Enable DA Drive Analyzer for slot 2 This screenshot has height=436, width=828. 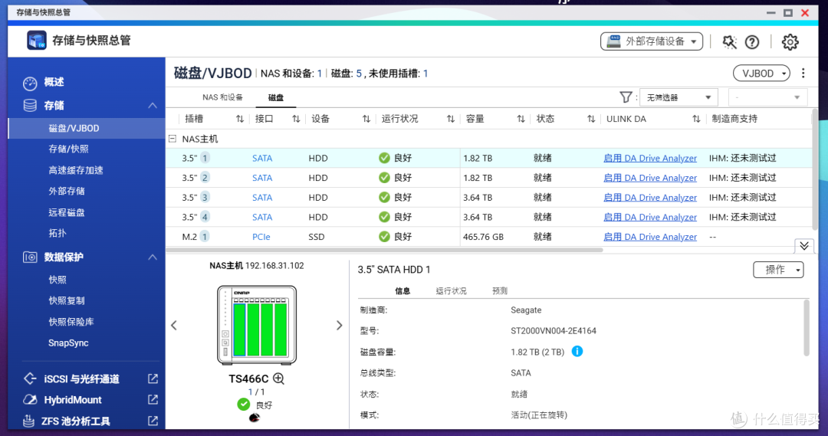tap(650, 178)
